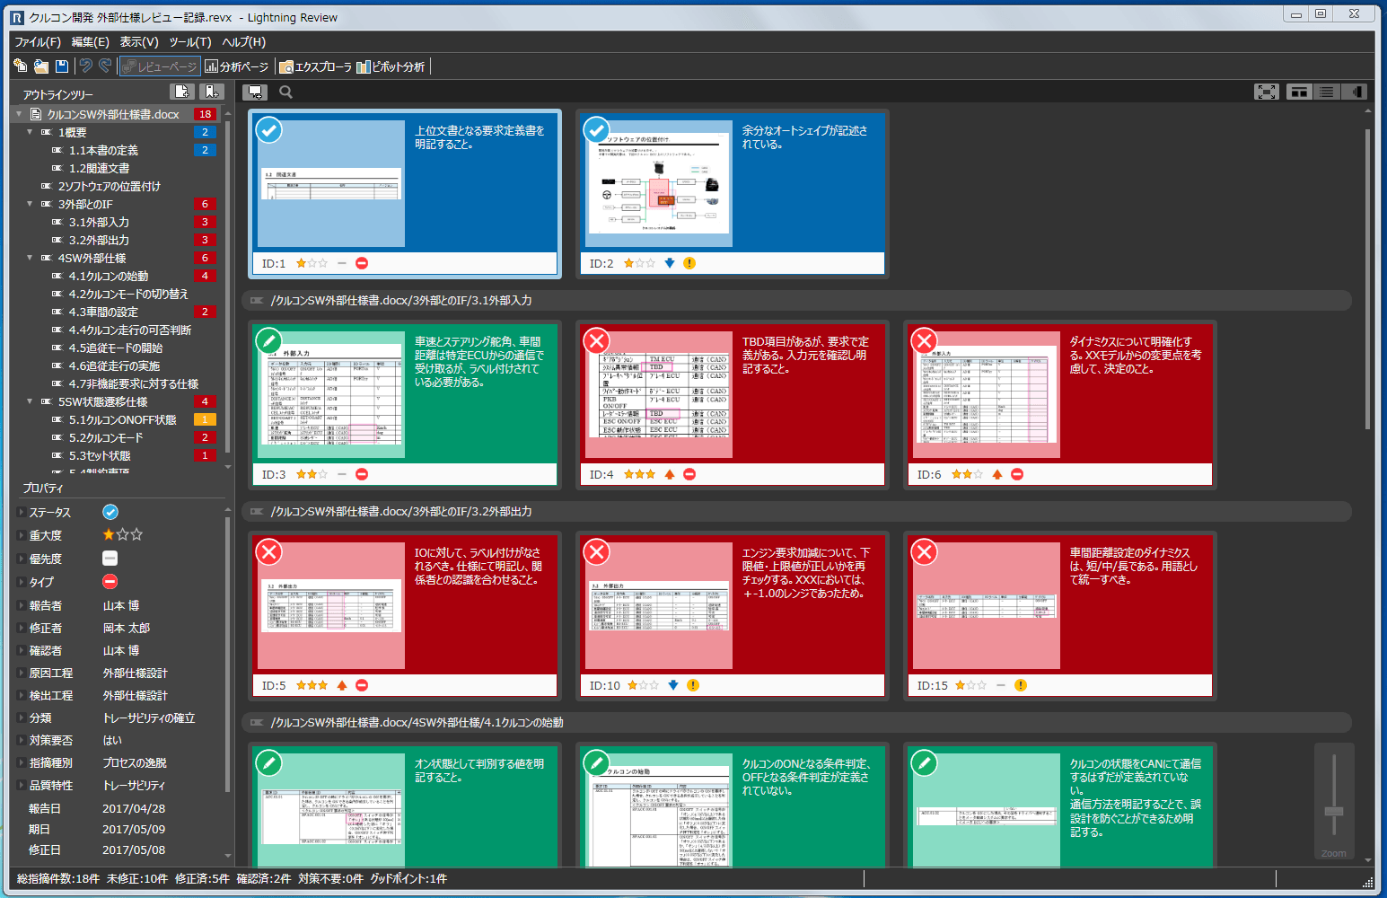Click the vertical Zoom slider handle
The height and width of the screenshot is (898, 1387).
coord(1334,811)
